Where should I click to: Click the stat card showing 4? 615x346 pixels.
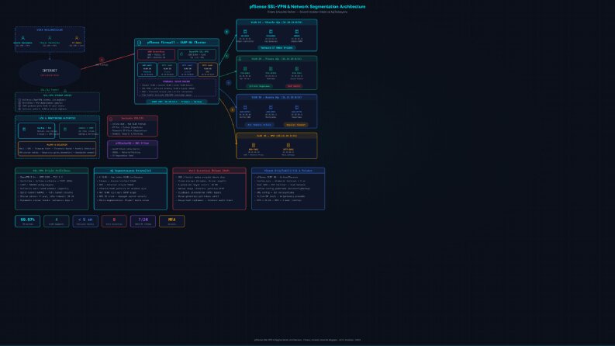(x=57, y=221)
